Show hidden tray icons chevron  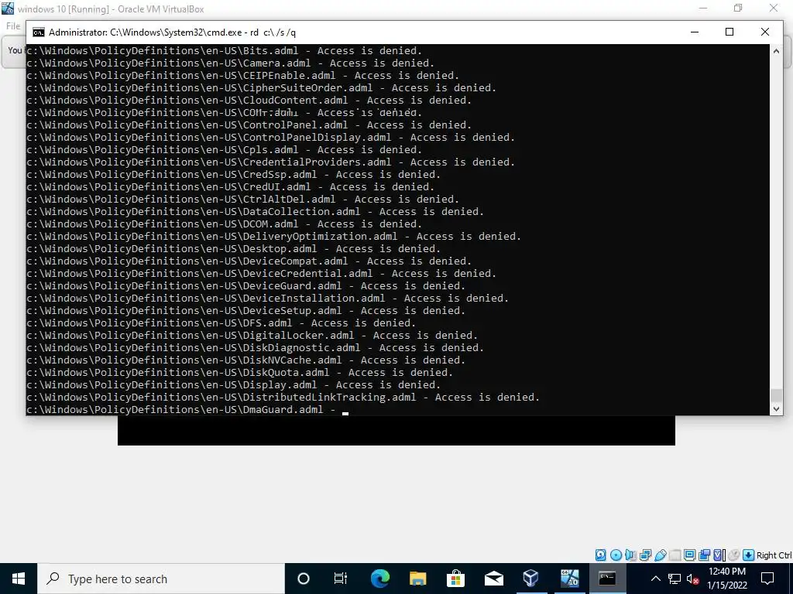[x=655, y=579]
